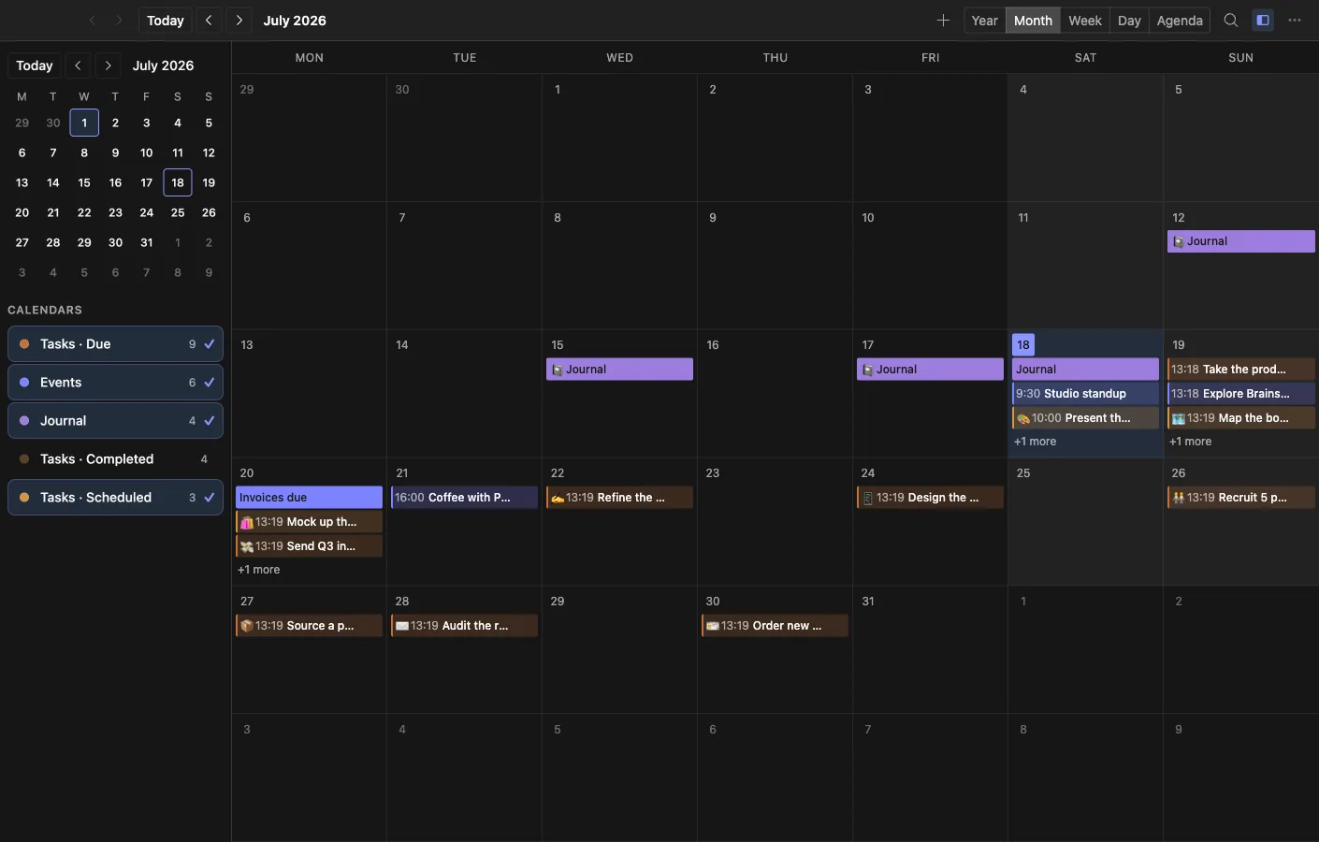The image size is (1319, 842).
Task: Open the 13:19 Refine the ... task
Action: coord(619,498)
